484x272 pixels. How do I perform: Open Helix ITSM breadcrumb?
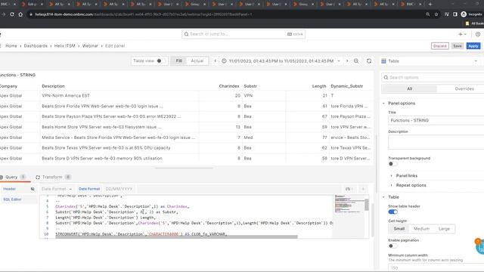coord(65,46)
